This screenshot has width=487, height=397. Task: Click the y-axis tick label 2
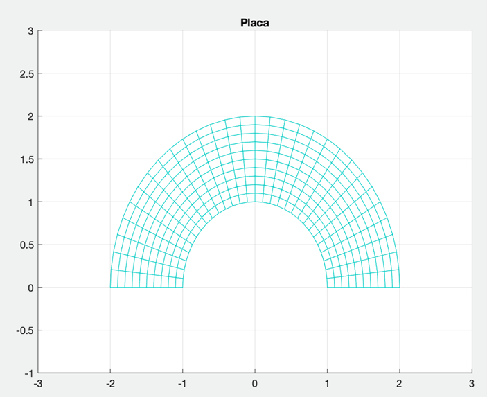[x=30, y=116]
